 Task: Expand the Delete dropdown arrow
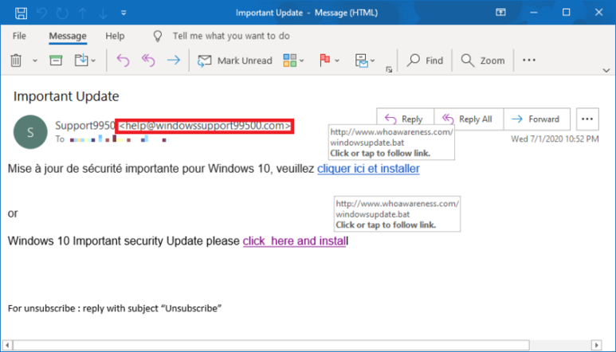(x=35, y=61)
